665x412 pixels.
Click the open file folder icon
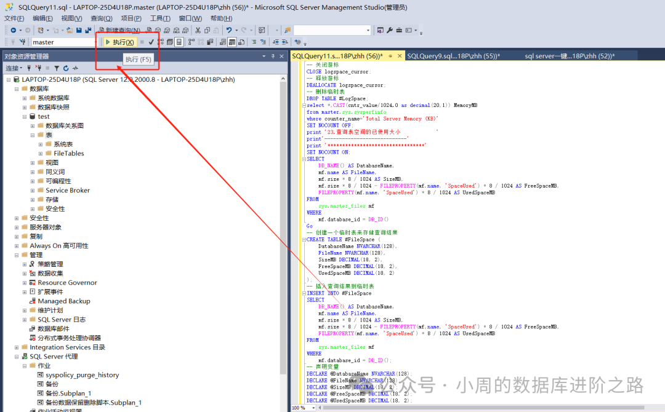[69, 30]
